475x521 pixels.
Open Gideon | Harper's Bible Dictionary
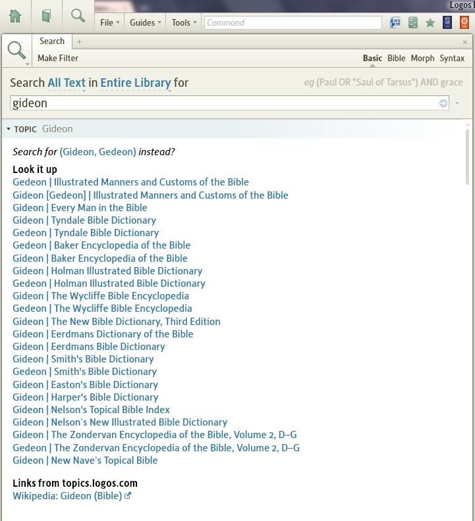pyautogui.click(x=85, y=397)
